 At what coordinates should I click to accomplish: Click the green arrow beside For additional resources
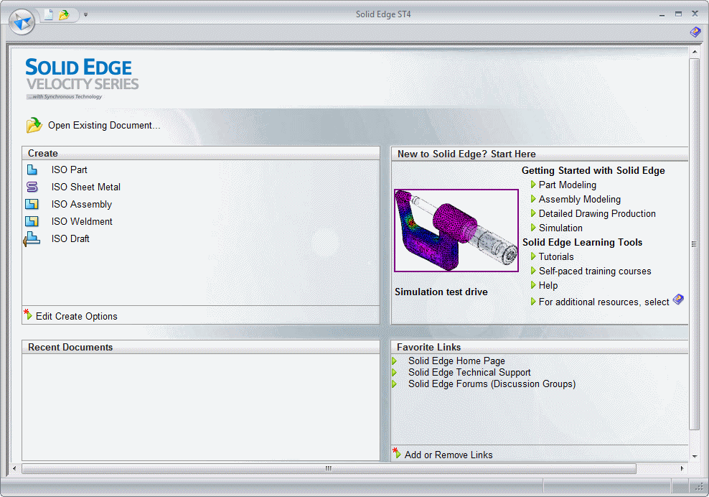(x=533, y=302)
